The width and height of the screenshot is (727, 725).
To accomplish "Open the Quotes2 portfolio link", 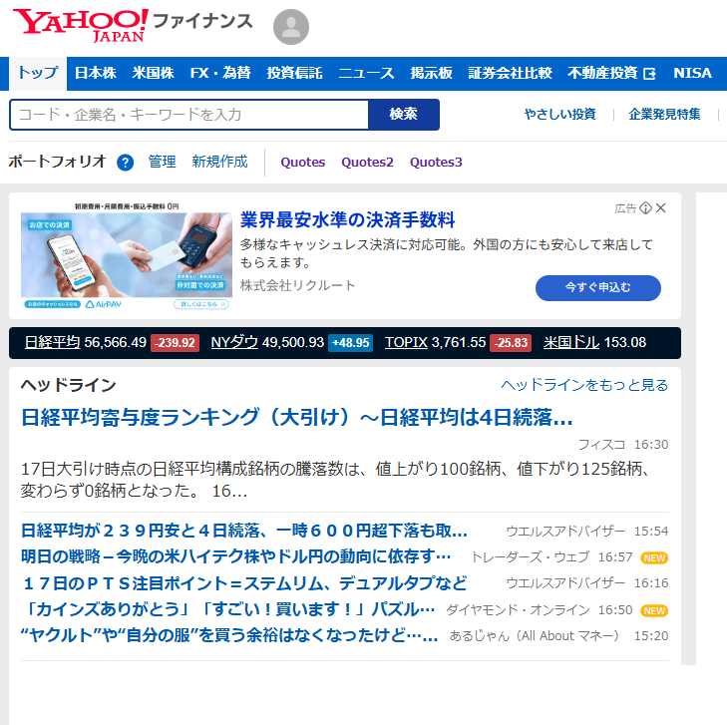I will 367,163.
